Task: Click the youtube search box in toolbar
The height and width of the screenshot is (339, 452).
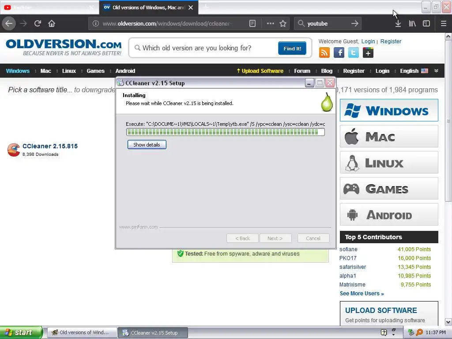Action: (328, 23)
